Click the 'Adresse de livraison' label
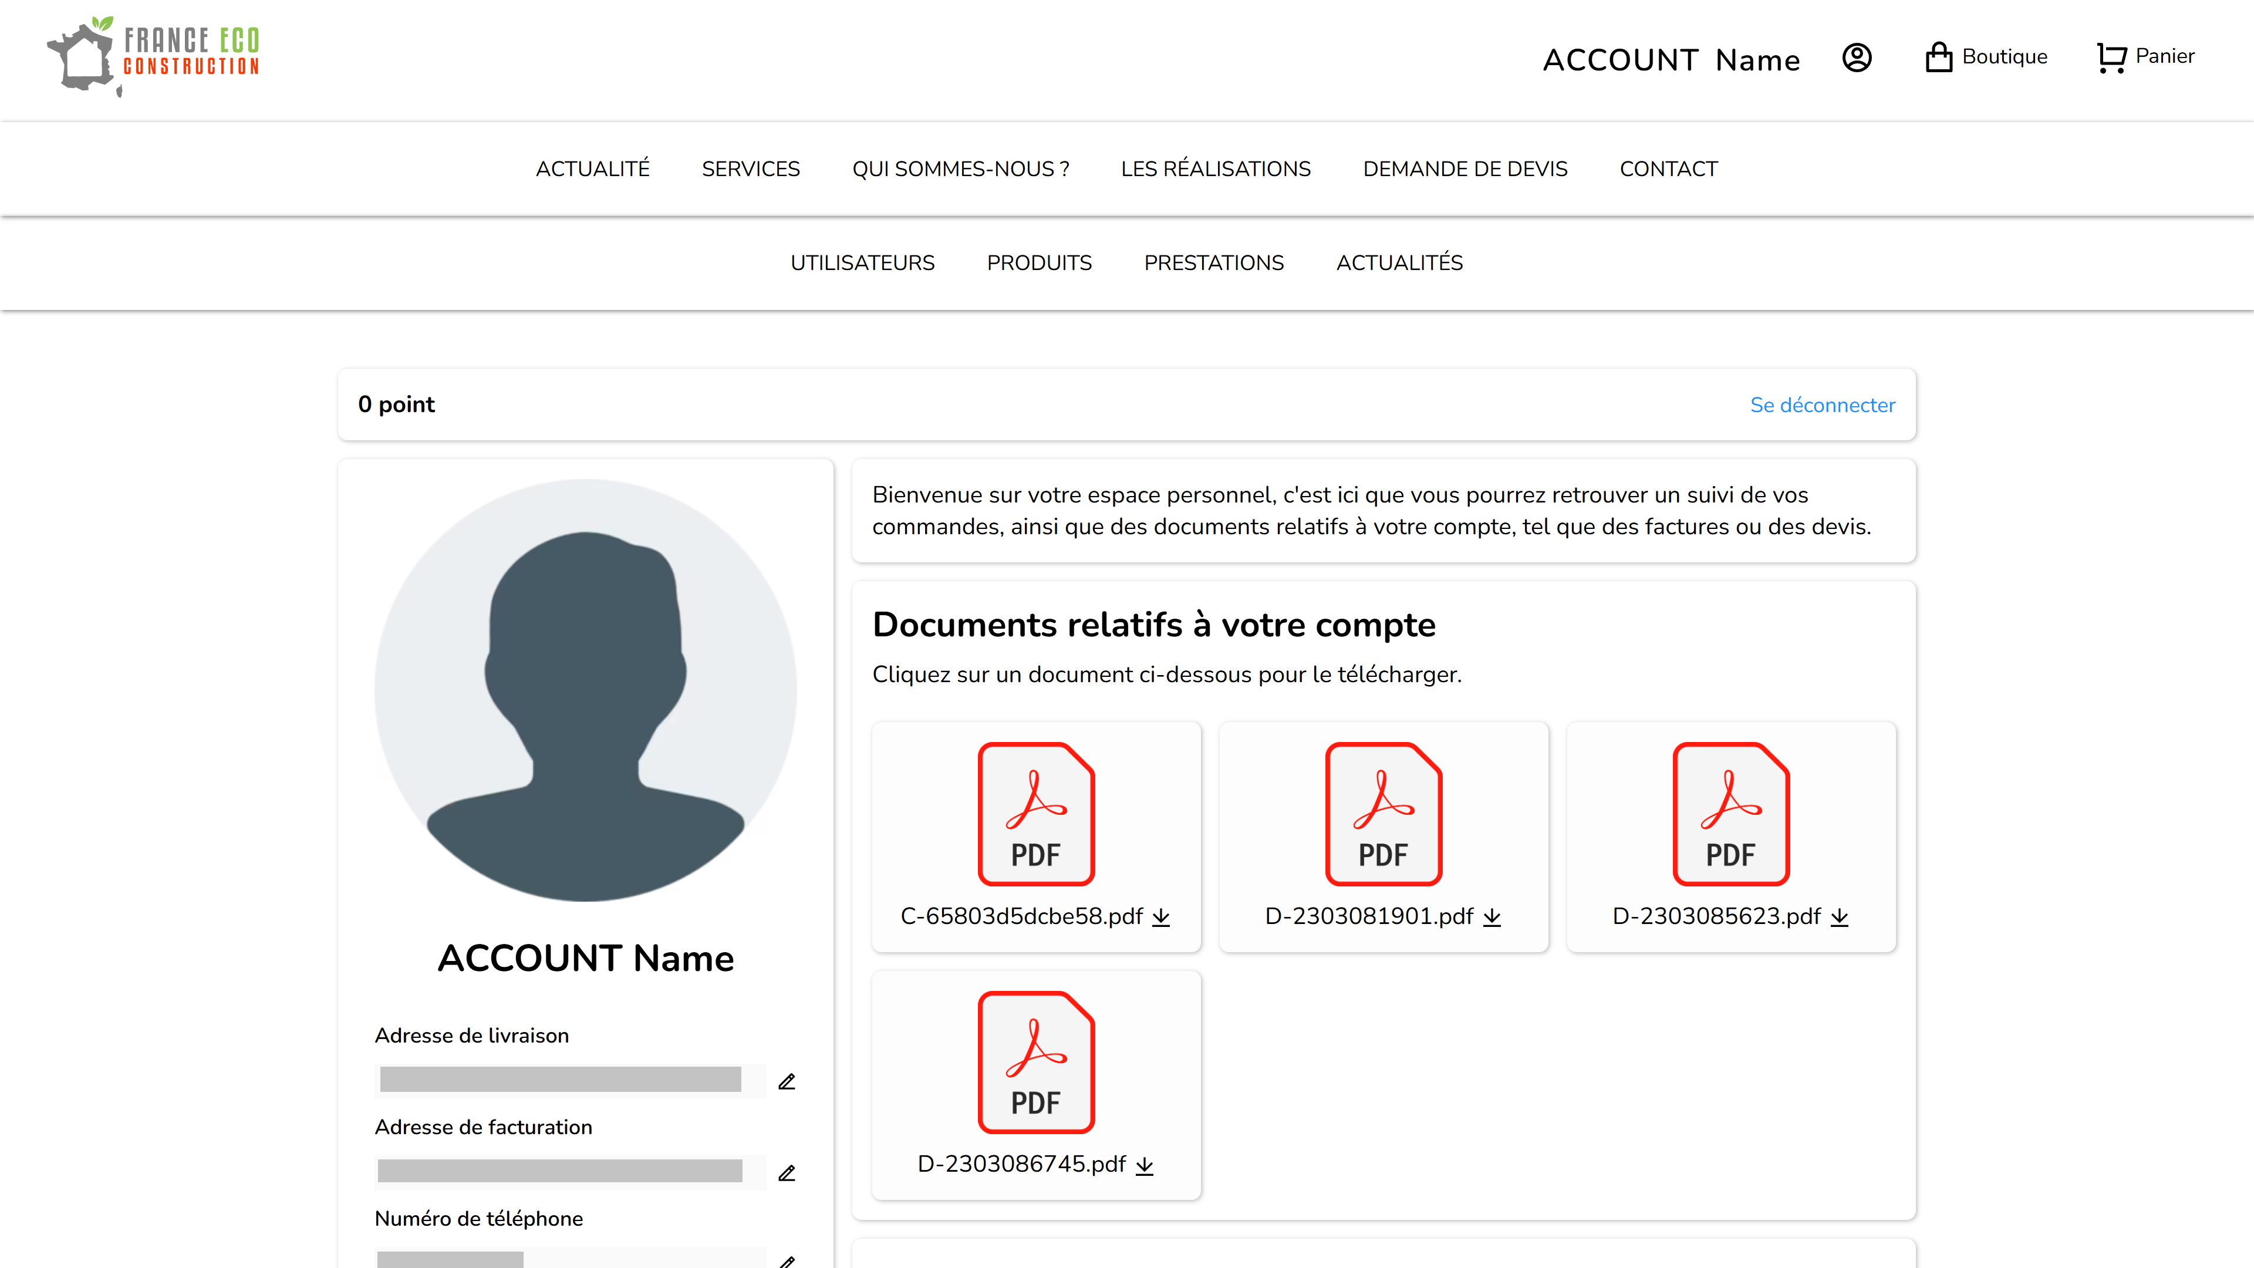The width and height of the screenshot is (2254, 1268). tap(471, 1035)
